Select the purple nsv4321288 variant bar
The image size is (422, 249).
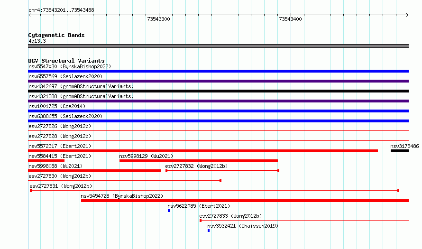click(x=218, y=101)
